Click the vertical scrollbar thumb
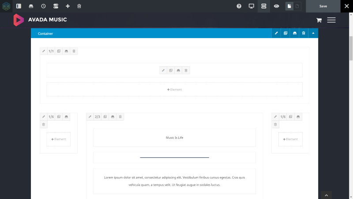 [x=351, y=48]
